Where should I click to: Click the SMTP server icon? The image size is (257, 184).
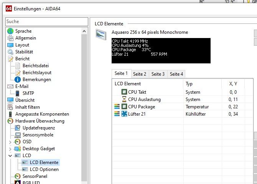point(18,93)
